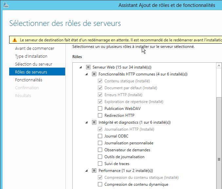This screenshot has height=189, width=222.
Task: Collapse Intégrité et diagnostics node
Action: click(x=86, y=122)
